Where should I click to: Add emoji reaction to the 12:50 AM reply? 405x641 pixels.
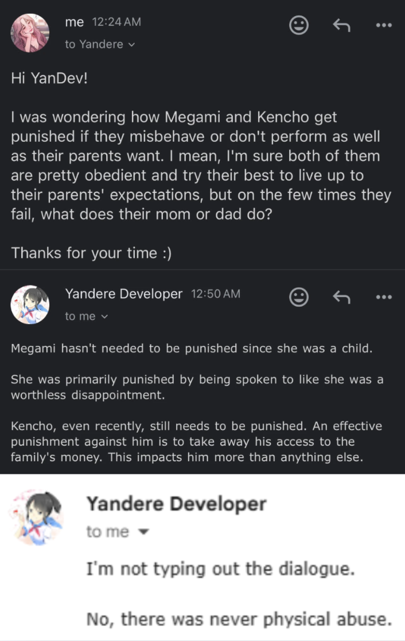click(298, 296)
